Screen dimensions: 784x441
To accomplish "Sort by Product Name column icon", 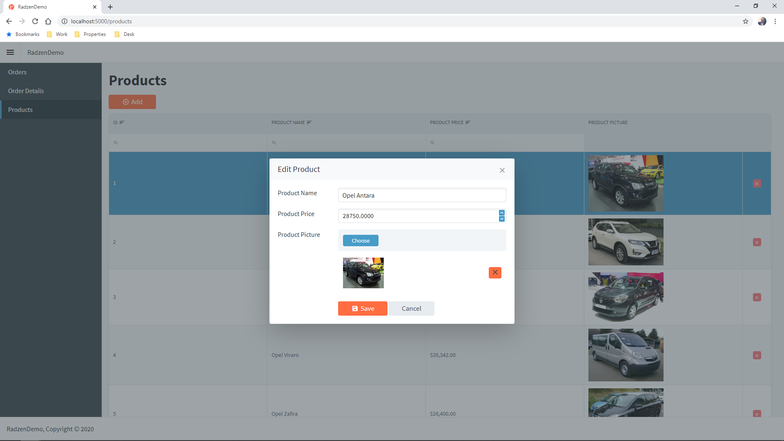I will click(x=309, y=122).
